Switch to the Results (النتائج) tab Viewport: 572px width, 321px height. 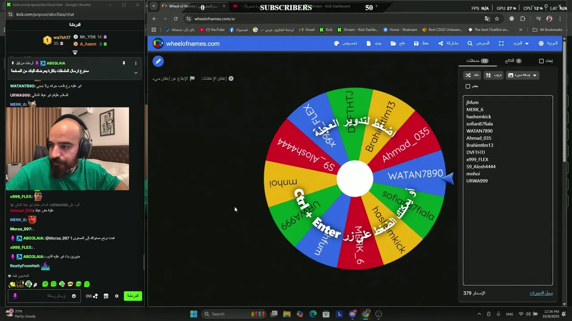pyautogui.click(x=513, y=61)
